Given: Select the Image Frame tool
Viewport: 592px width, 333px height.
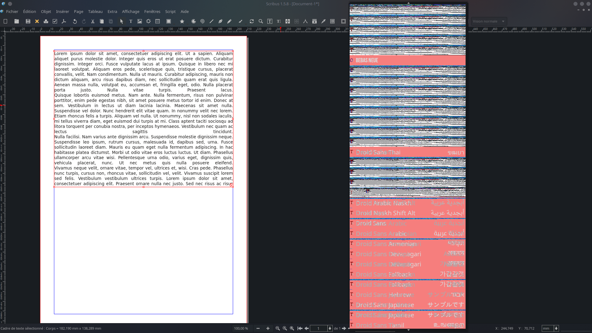Looking at the screenshot, I should point(140,21).
